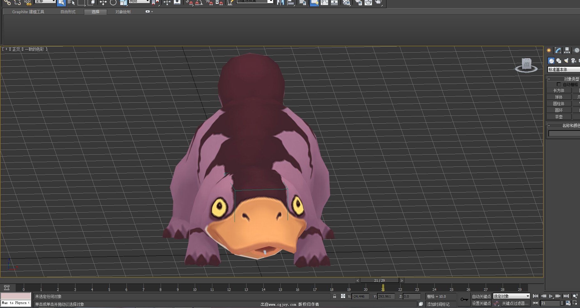Open the 标准基本体 object type dropdown
This screenshot has width=580, height=308.
pyautogui.click(x=564, y=69)
